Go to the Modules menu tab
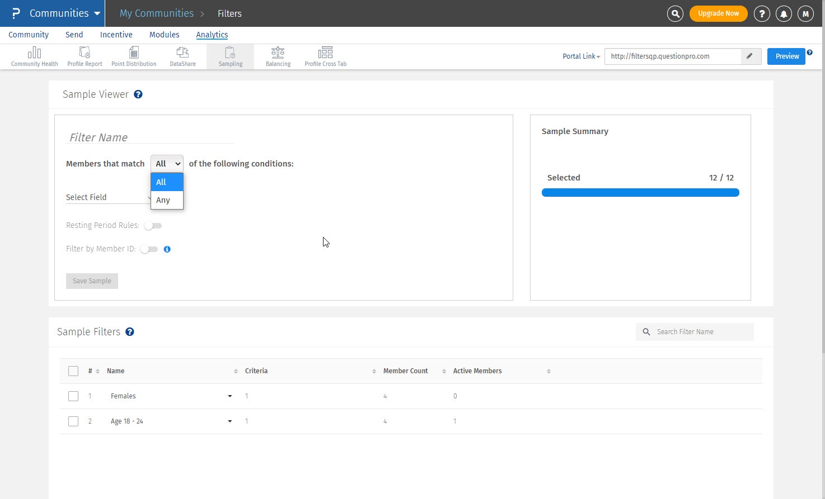The height and width of the screenshot is (499, 825). coord(164,35)
